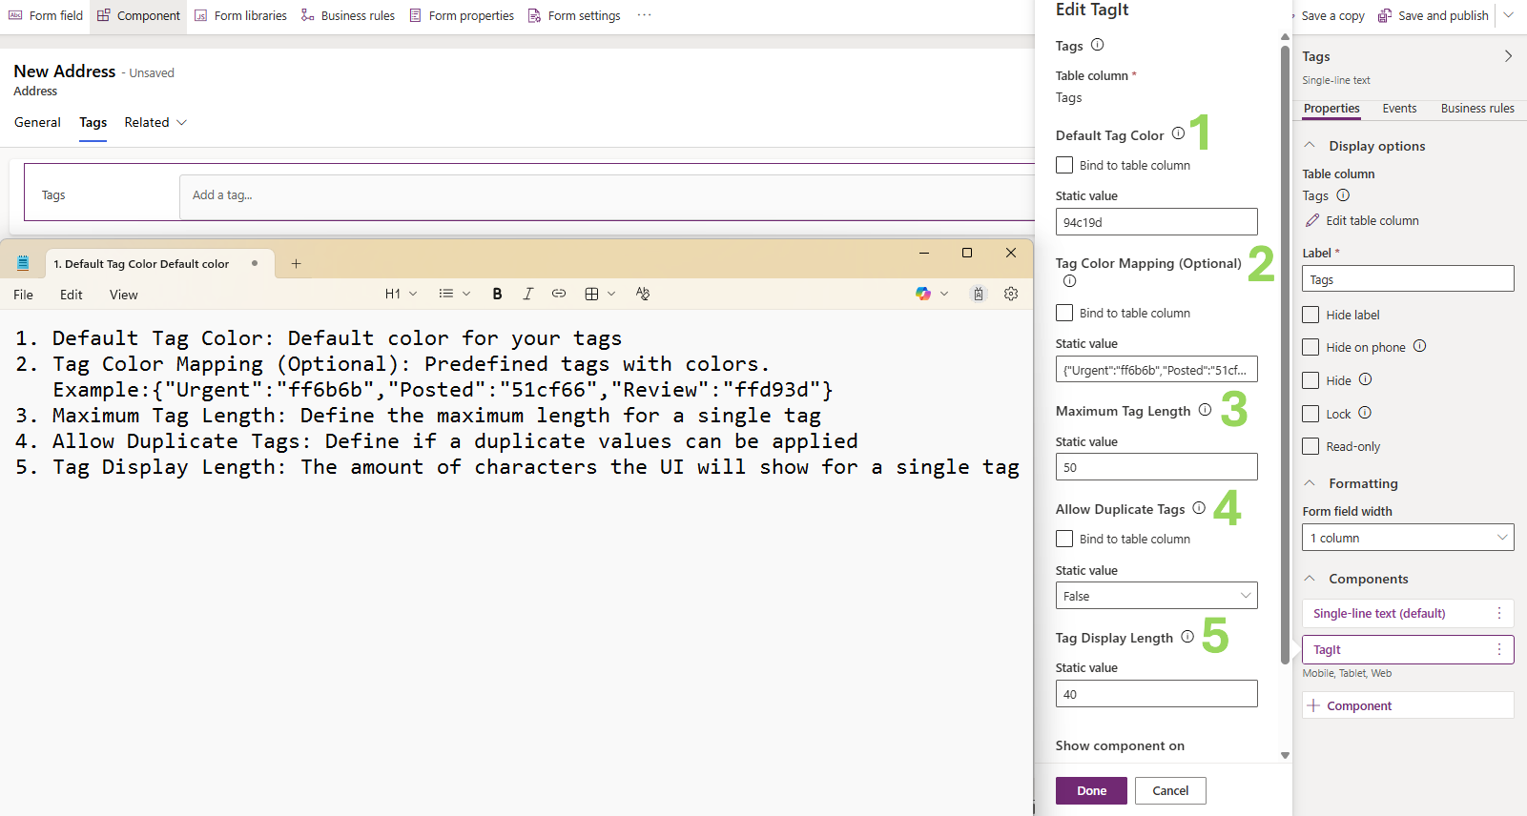Enable the Read-only checkbox

(1311, 446)
